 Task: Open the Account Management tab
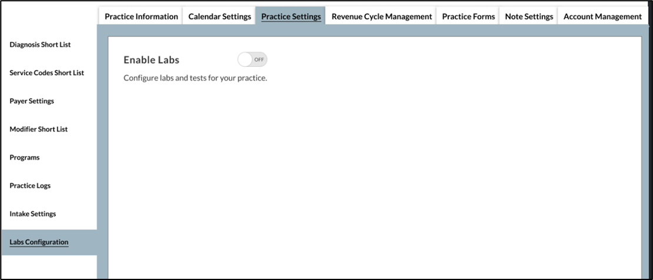[602, 16]
